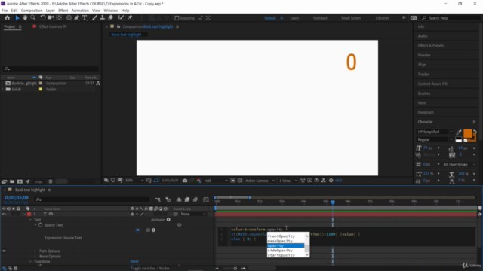The height and width of the screenshot is (271, 483).
Task: Select the Clone Stamp tool
Action: pyautogui.click(x=103, y=18)
